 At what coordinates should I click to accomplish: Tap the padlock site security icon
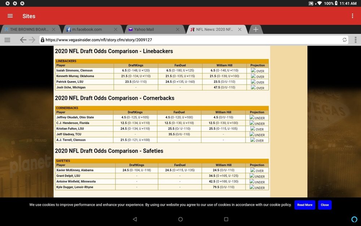pyautogui.click(x=42, y=40)
